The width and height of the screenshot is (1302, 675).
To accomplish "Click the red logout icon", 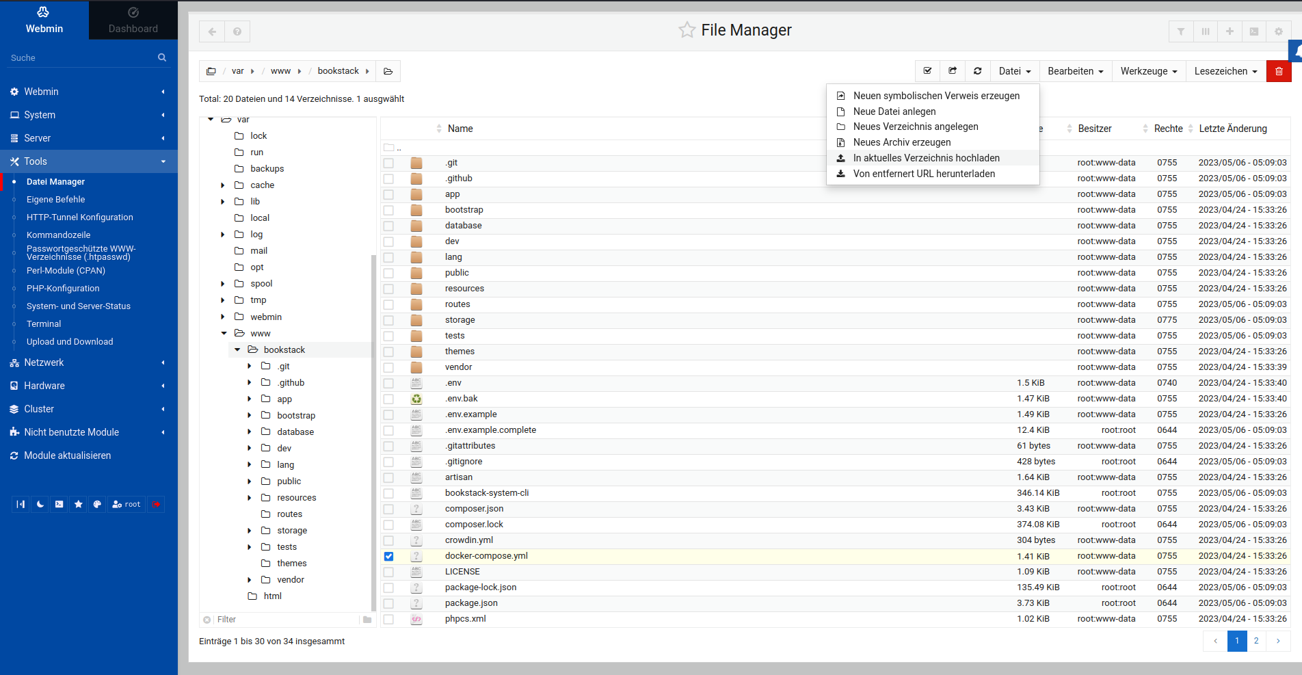I will [157, 504].
